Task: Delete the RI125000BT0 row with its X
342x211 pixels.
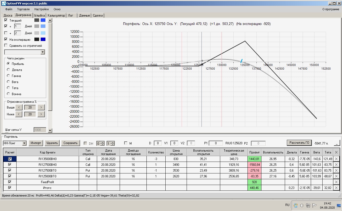Action: (336, 176)
